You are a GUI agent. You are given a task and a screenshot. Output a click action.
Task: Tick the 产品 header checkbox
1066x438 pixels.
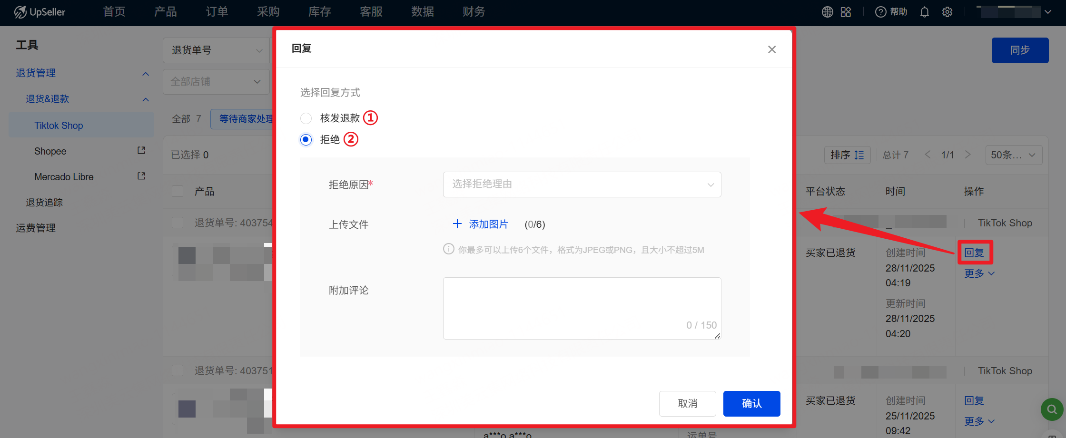tap(178, 191)
